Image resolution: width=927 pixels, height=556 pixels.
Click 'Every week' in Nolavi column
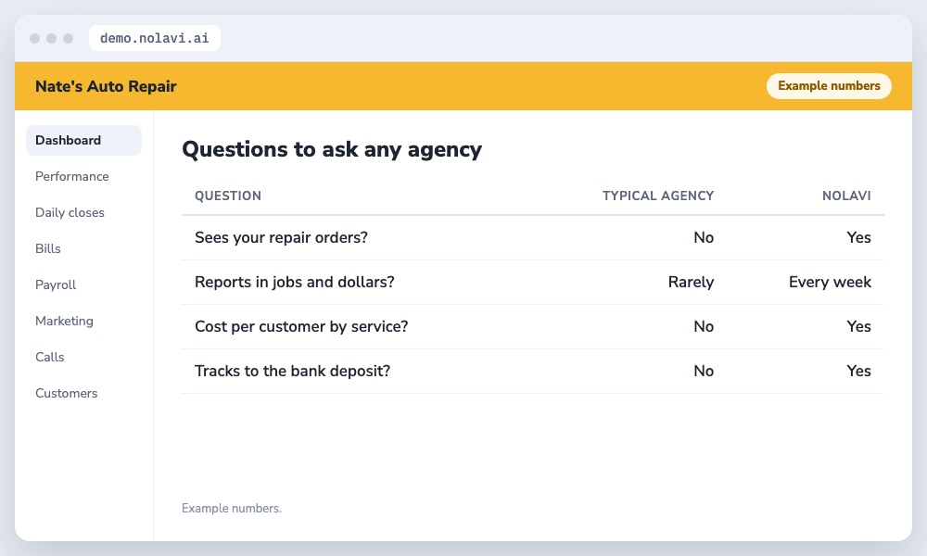[x=830, y=282]
